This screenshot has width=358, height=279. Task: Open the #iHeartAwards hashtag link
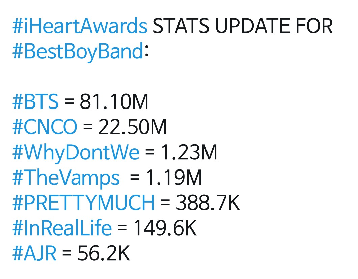point(80,26)
